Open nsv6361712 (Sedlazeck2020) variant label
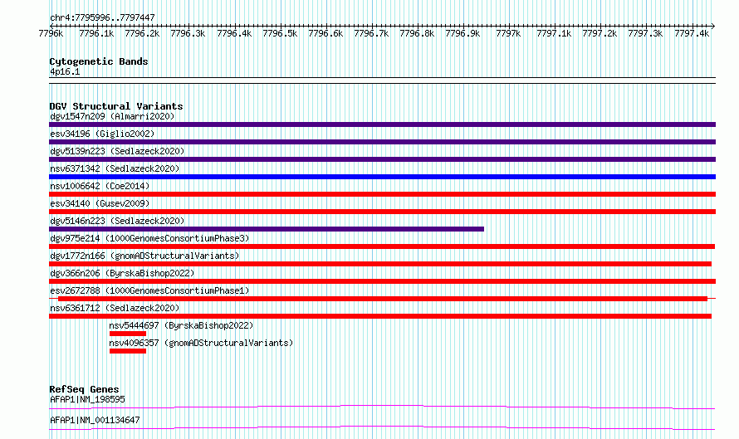This screenshot has width=739, height=439. point(115,308)
